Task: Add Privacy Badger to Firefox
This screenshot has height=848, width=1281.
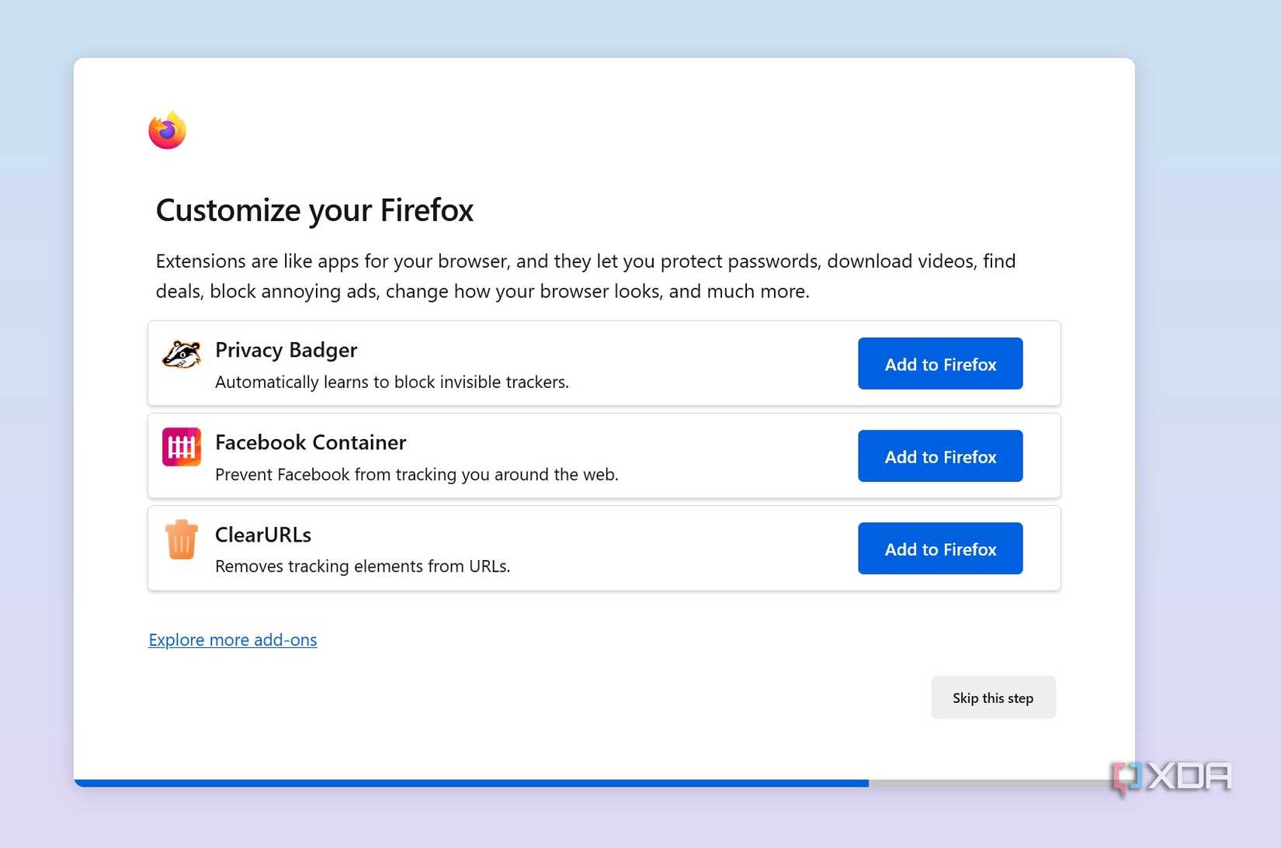Action: pos(939,363)
